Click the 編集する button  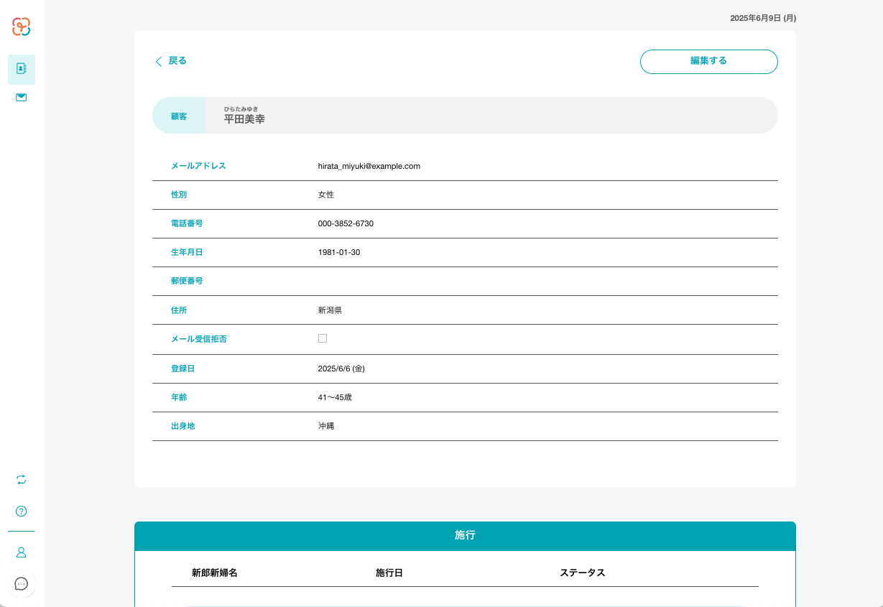click(x=709, y=62)
